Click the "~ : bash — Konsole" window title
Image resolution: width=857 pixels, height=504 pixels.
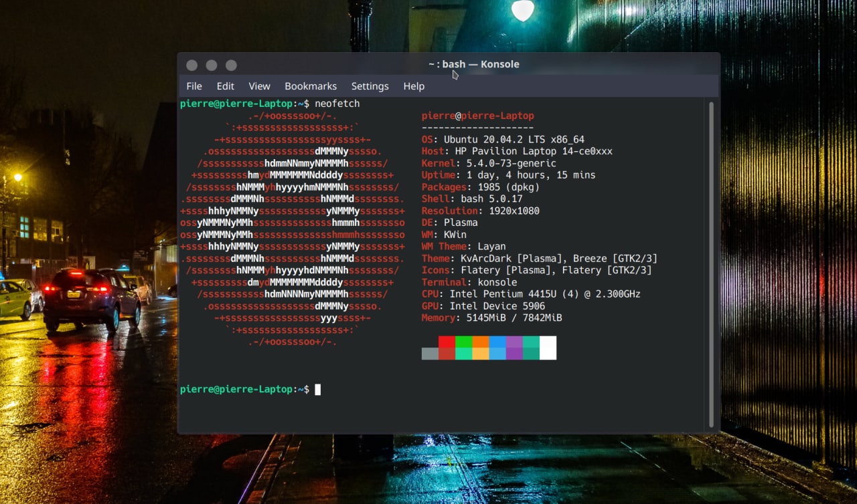pos(474,64)
